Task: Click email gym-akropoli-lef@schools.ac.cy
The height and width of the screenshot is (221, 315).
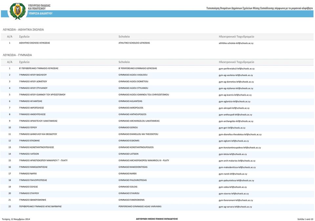Action: pyautogui.click(x=234, y=108)
